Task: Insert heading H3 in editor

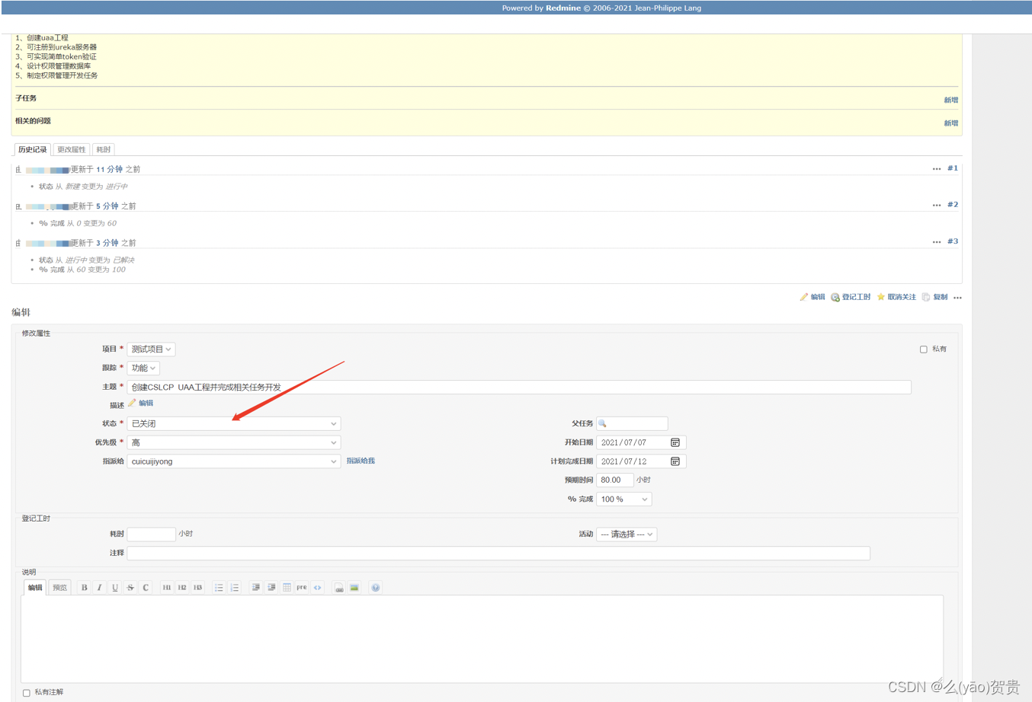Action: (197, 588)
